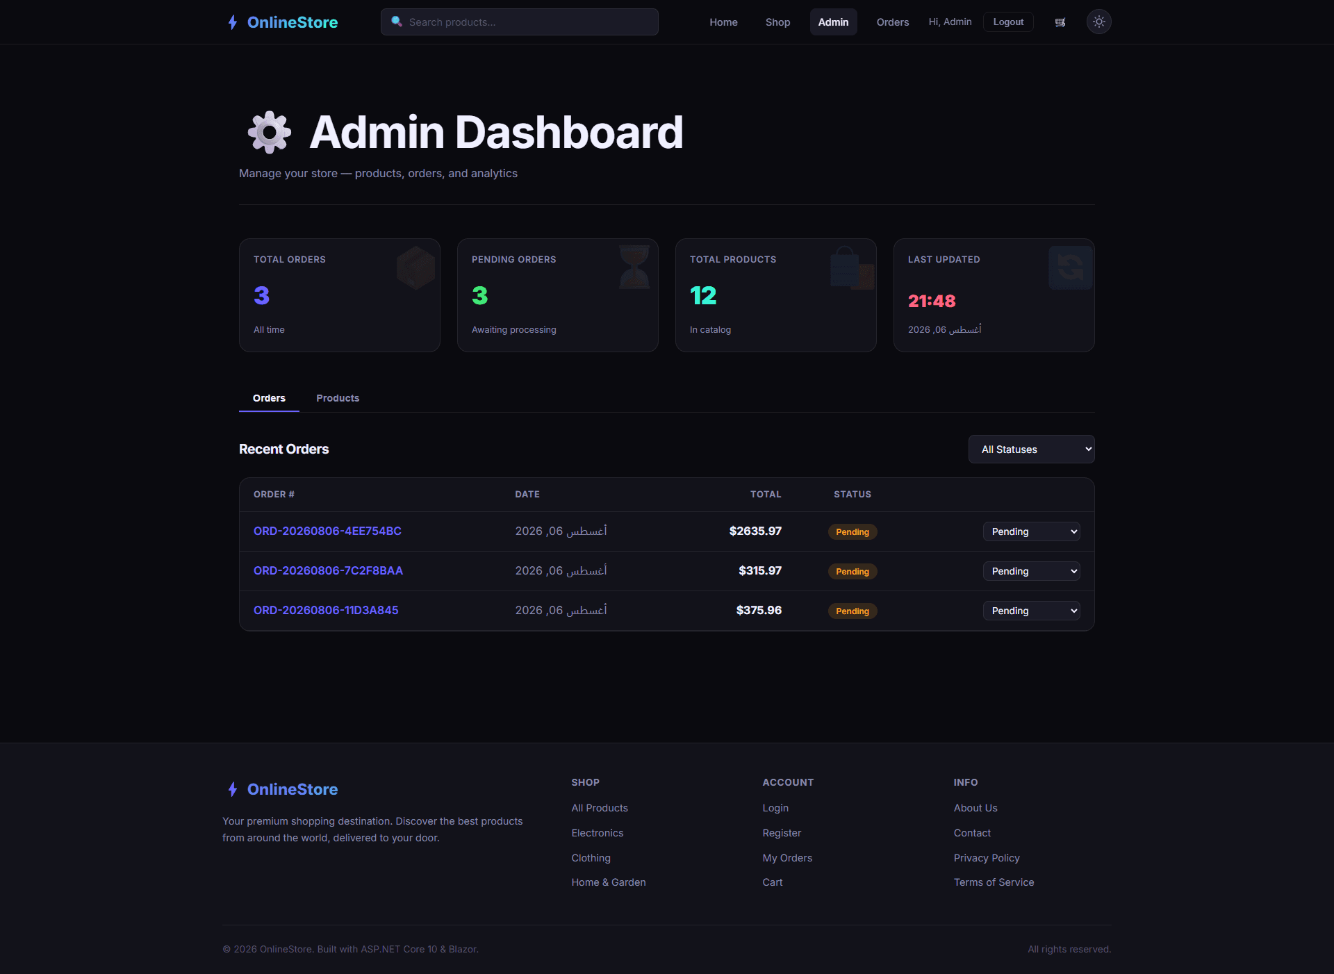Image resolution: width=1334 pixels, height=974 pixels.
Task: Change status dropdown for order ORD-20260806-11D3A845
Action: 1031,611
